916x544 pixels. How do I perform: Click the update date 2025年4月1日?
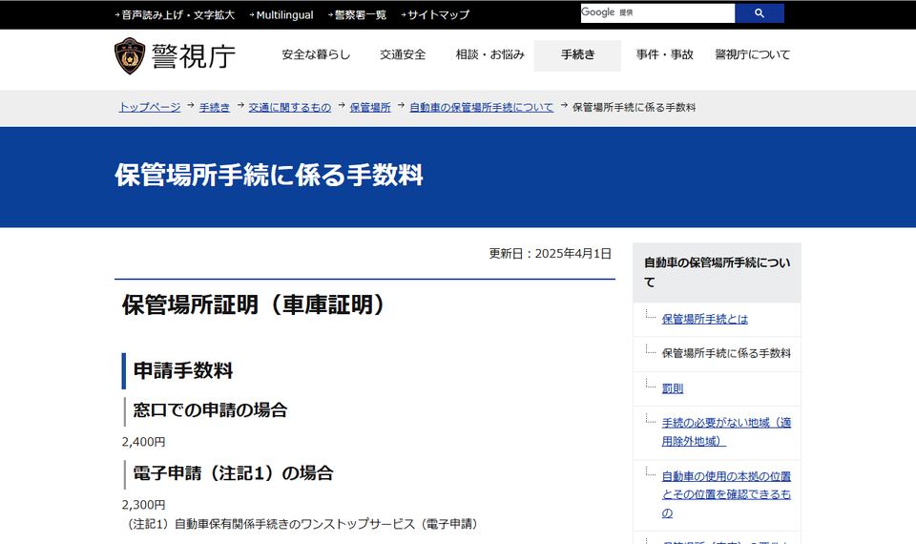pos(573,254)
